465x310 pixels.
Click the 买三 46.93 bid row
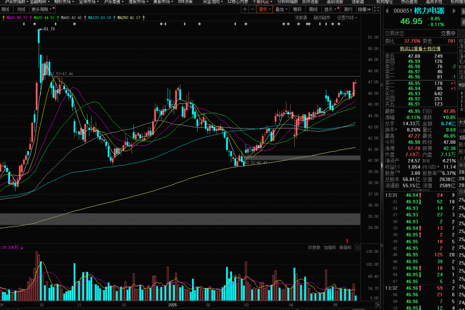click(x=420, y=93)
